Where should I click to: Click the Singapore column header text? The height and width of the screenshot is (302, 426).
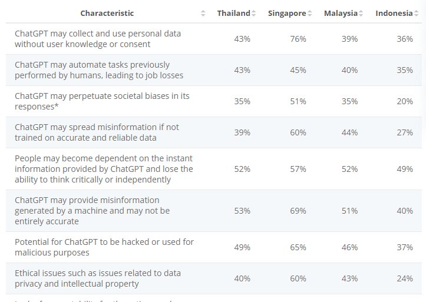click(x=287, y=14)
